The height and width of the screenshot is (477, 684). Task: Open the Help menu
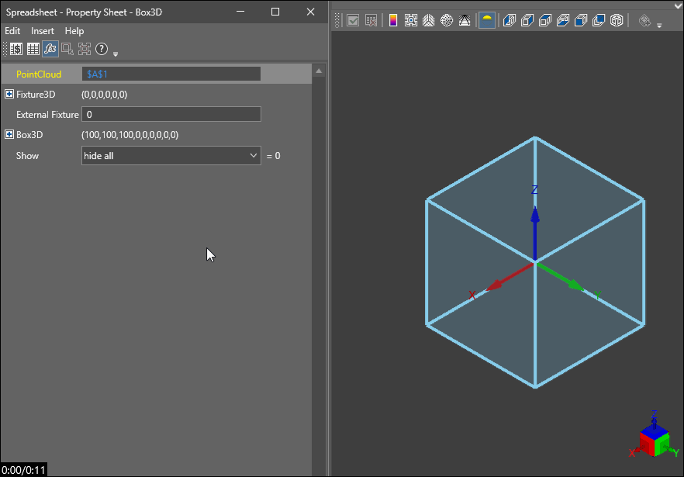[x=74, y=31]
